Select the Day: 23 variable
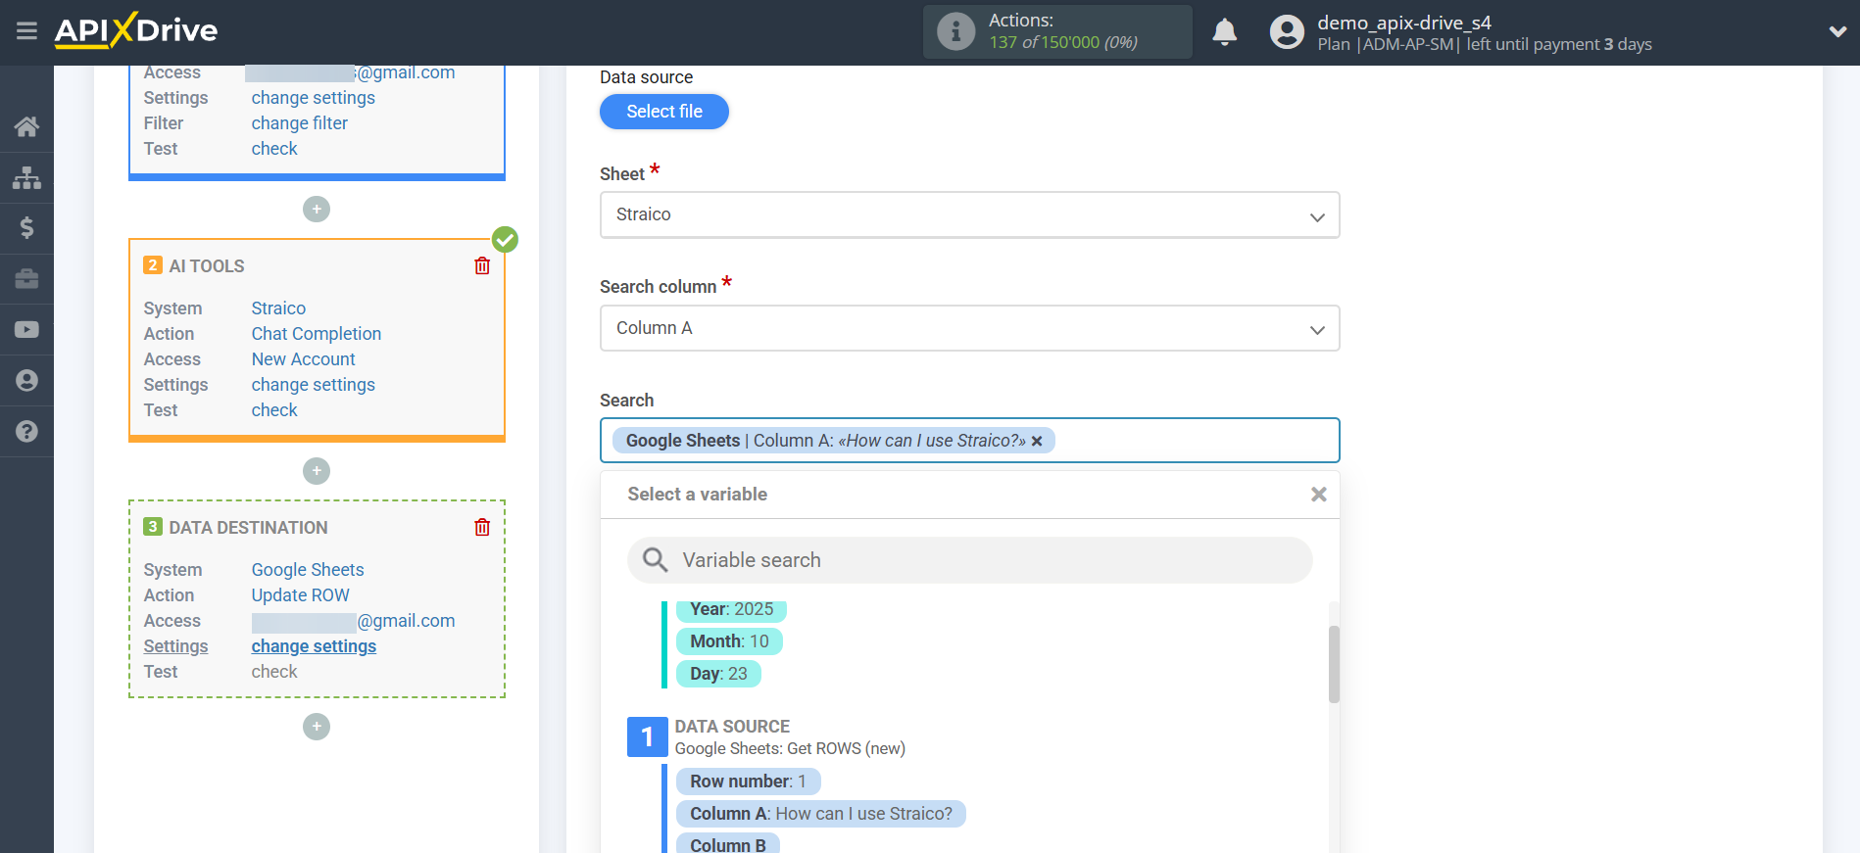This screenshot has height=853, width=1860. 718,674
